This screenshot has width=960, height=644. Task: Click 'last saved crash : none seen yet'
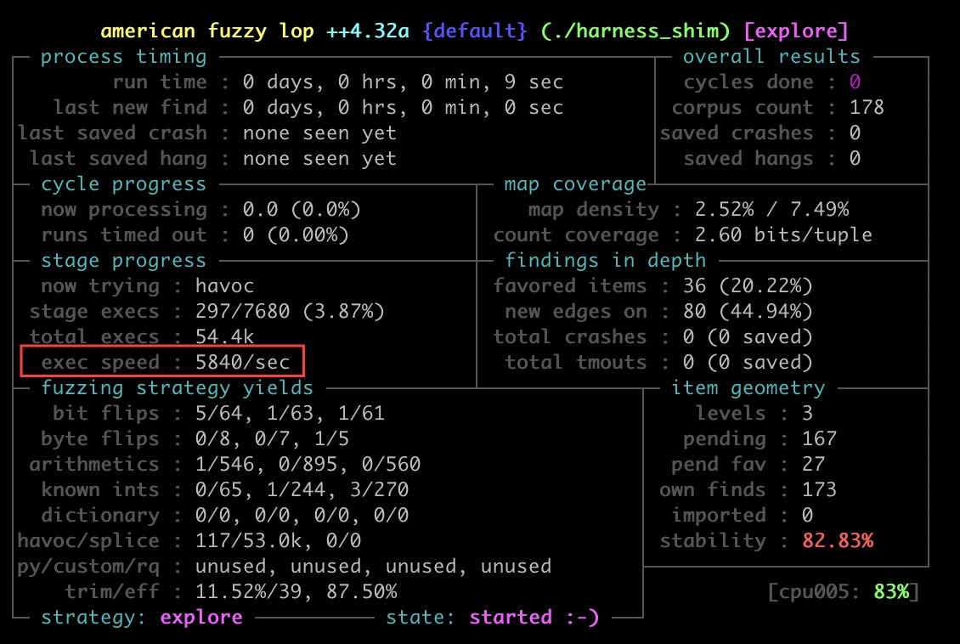pyautogui.click(x=207, y=133)
